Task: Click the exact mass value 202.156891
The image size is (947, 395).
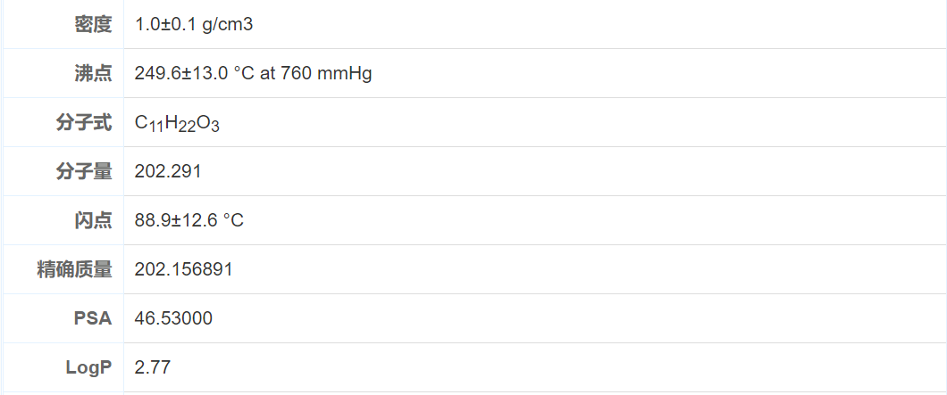Action: pos(184,269)
